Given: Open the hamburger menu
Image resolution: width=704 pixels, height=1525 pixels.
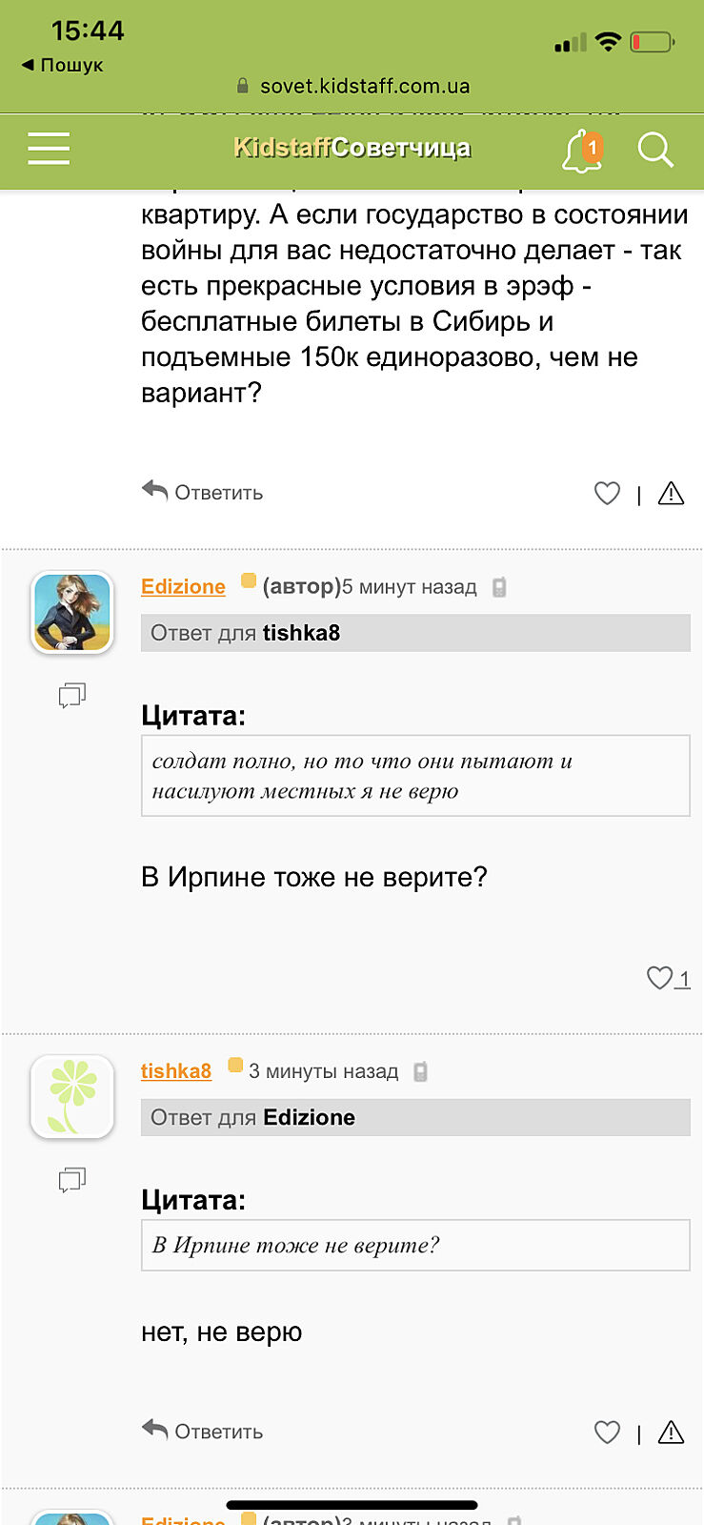Looking at the screenshot, I should [x=49, y=149].
